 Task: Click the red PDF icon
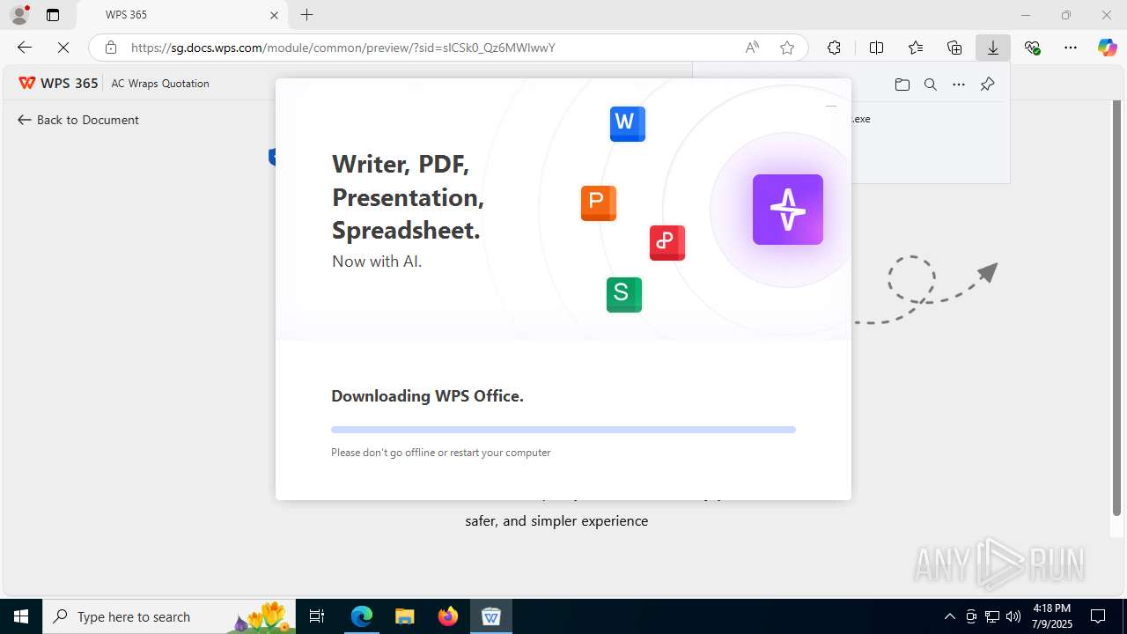(x=667, y=242)
